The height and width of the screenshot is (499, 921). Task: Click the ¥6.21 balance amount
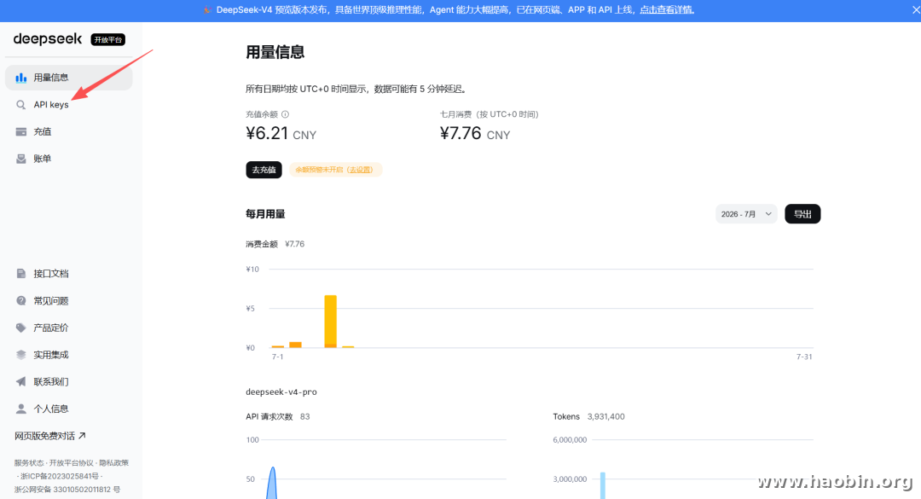267,133
